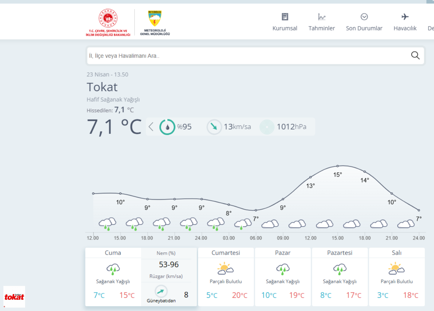Viewport: 434px width, 311px height.
Task: Click the Çevre Şehircilik Bakanlığı emblem
Action: [108, 23]
